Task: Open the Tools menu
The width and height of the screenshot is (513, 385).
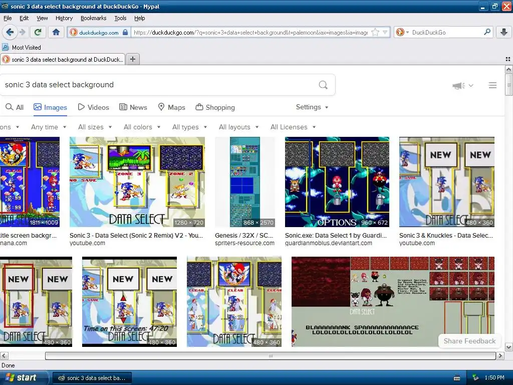Action: tap(120, 18)
